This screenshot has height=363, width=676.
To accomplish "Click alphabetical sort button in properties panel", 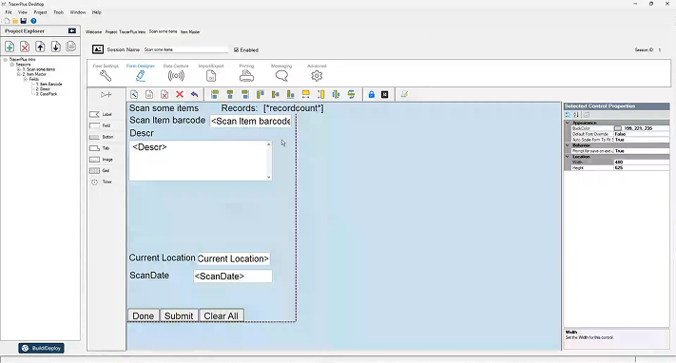I will click(x=576, y=115).
